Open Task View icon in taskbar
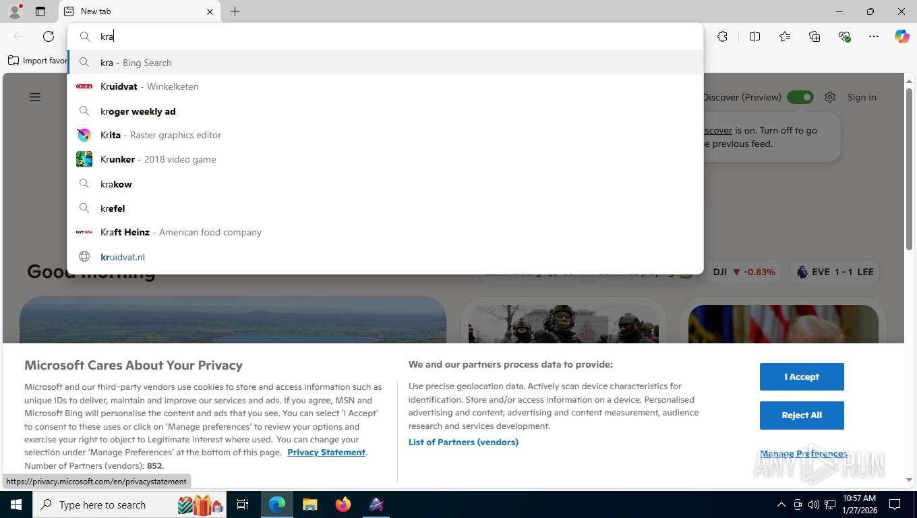The height and width of the screenshot is (518, 917). (243, 505)
